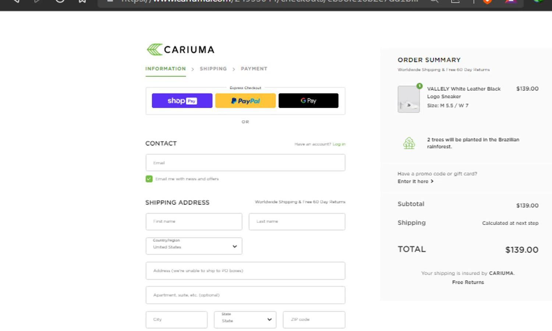Screen dimensions: 552x331
Task: Click the Free Returns link
Action: point(468,282)
